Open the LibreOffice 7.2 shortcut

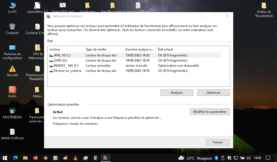37,8
